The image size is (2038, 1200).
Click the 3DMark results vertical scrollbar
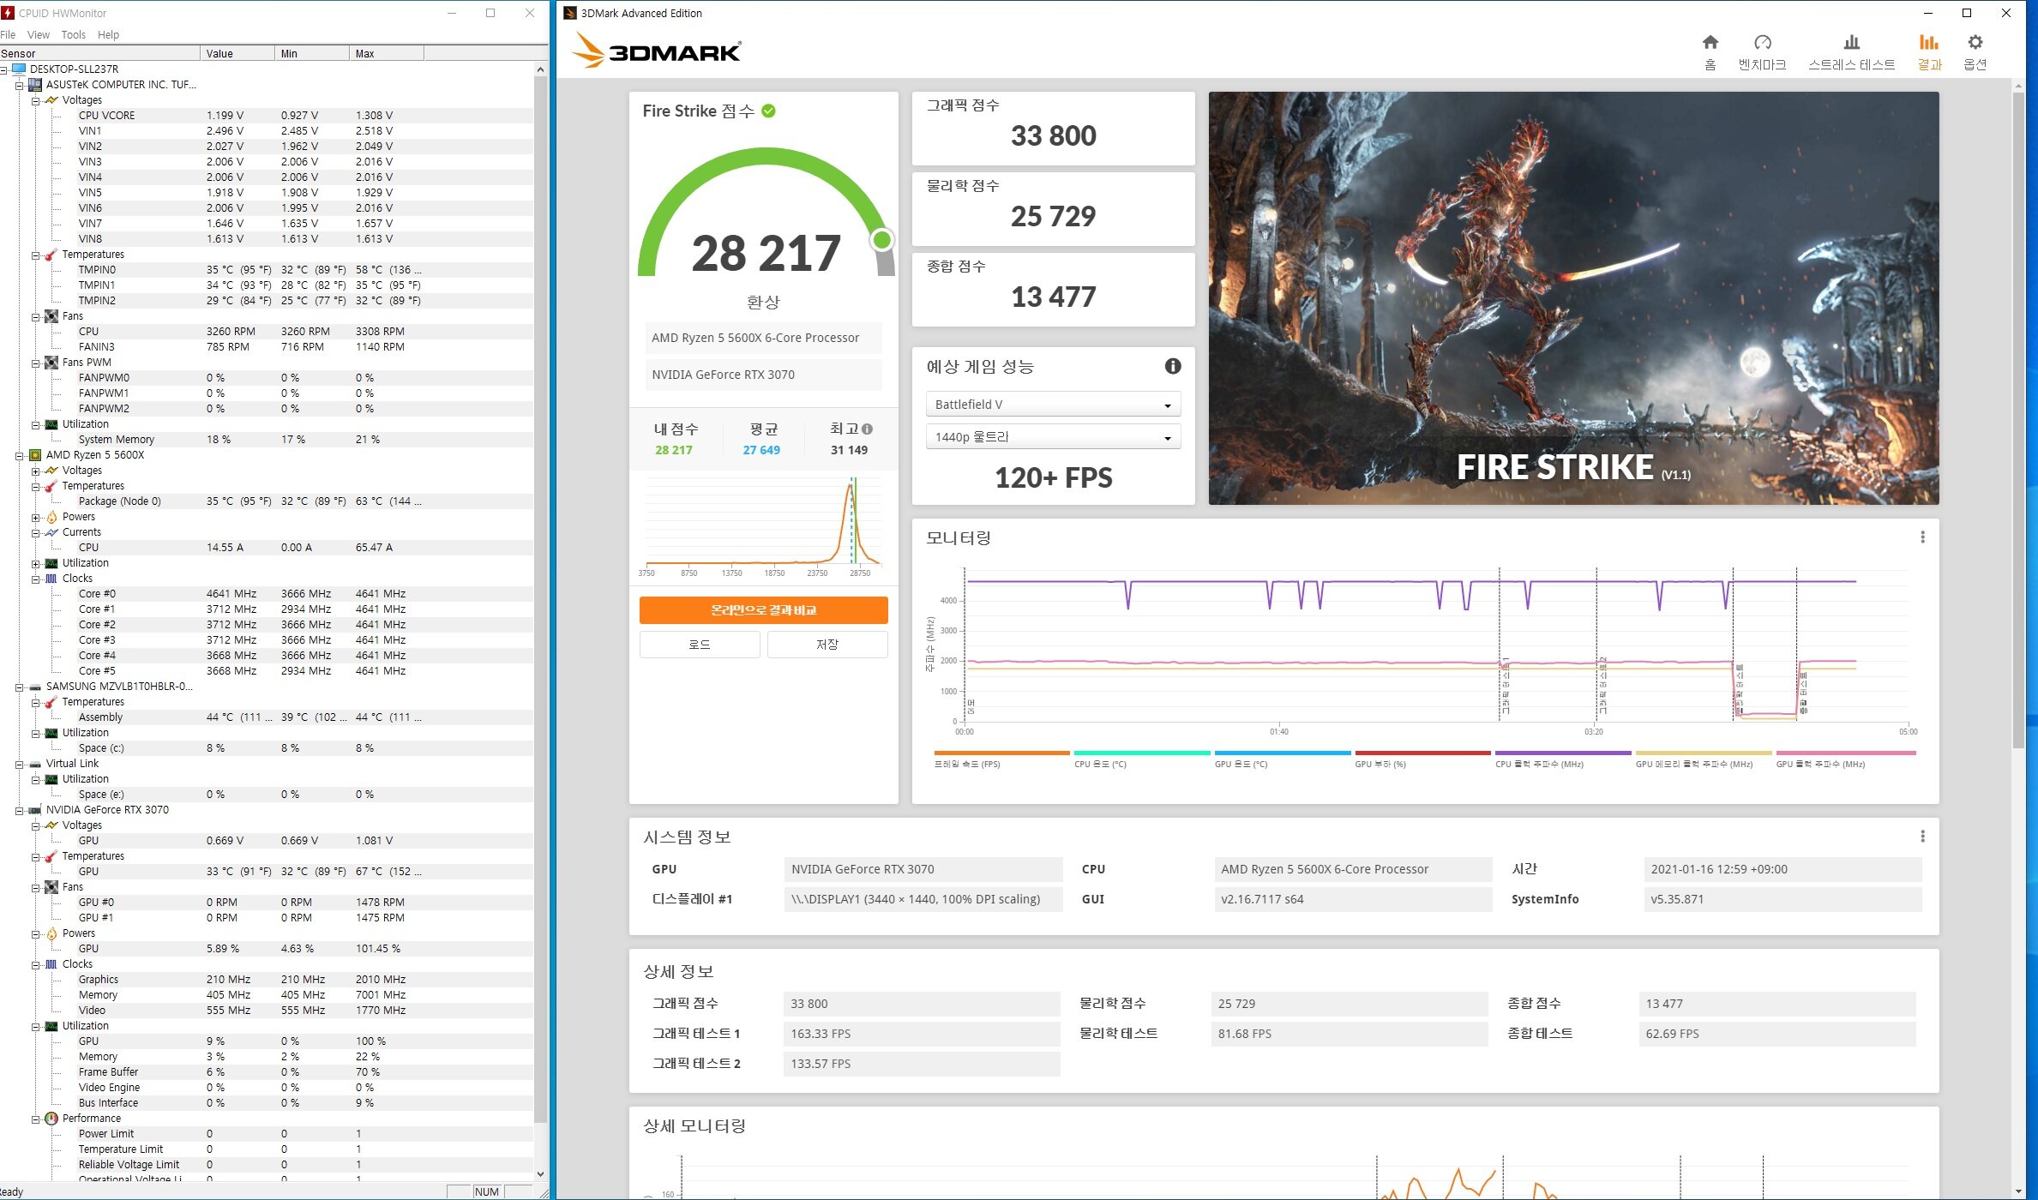(x=2017, y=420)
